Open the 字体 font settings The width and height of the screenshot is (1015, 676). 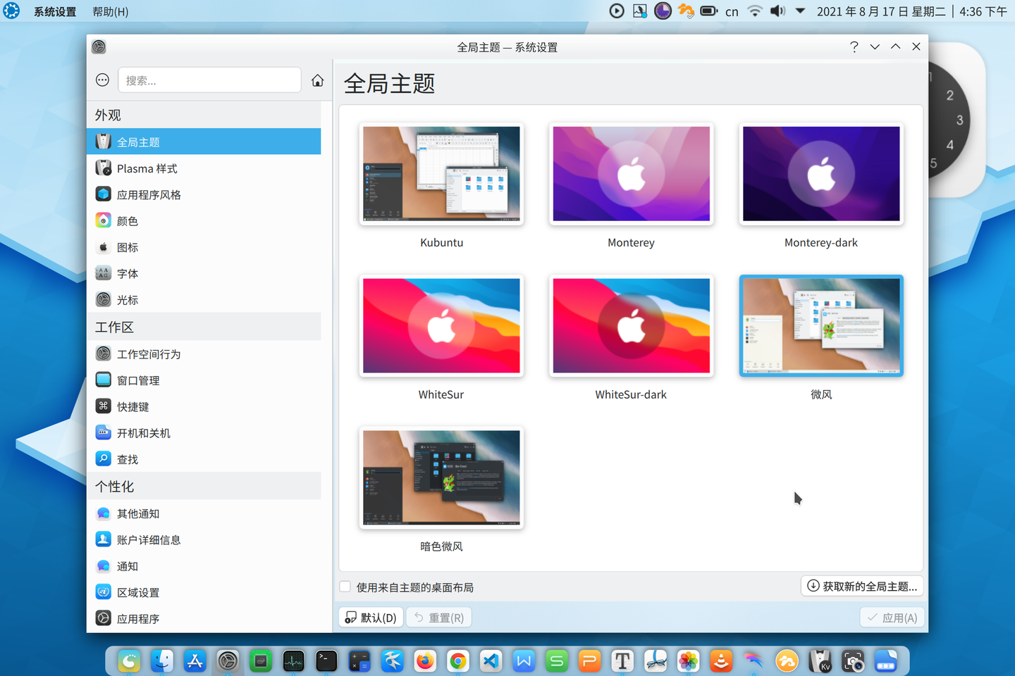(x=204, y=273)
